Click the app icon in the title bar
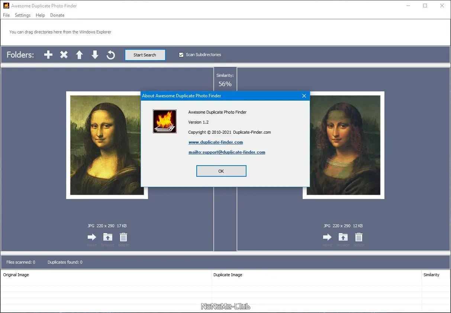The image size is (451, 313). (6, 6)
